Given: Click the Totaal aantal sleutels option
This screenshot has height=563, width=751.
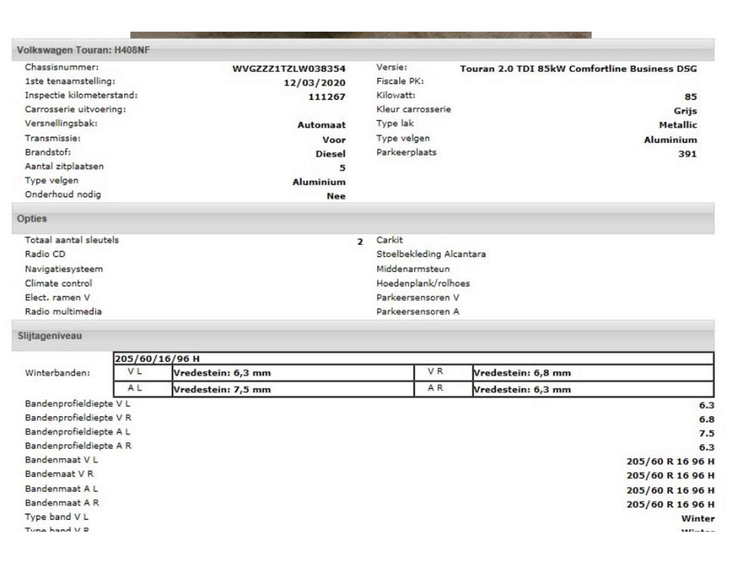Looking at the screenshot, I should pos(72,240).
